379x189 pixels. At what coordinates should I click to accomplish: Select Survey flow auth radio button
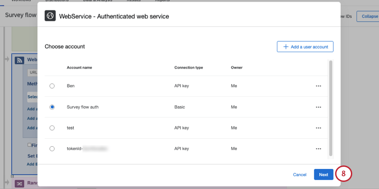[x=52, y=107]
